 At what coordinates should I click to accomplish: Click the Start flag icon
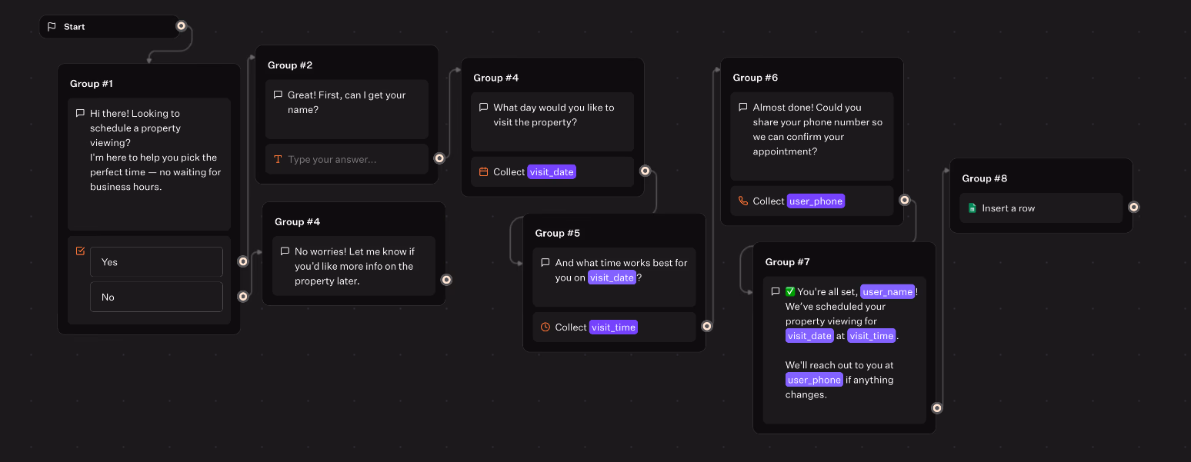[52, 27]
